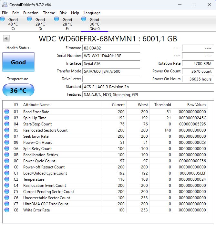Select the Disk 0 status orb
Image resolution: width=216 pixels, height=225 pixels.
click(x=84, y=19)
